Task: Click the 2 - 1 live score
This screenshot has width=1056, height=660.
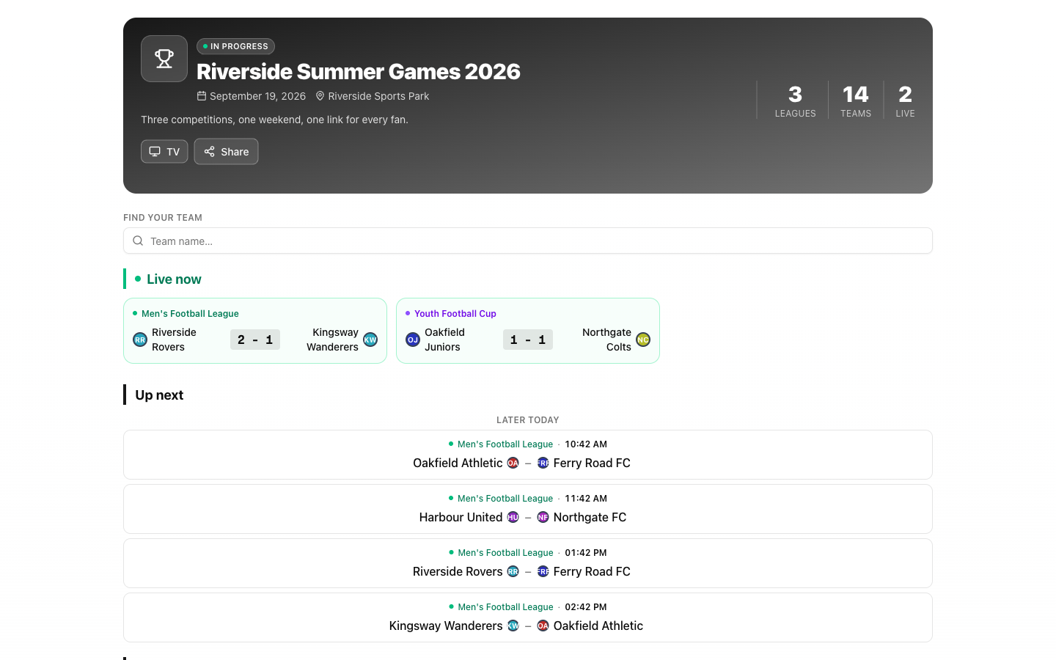Action: pos(255,340)
